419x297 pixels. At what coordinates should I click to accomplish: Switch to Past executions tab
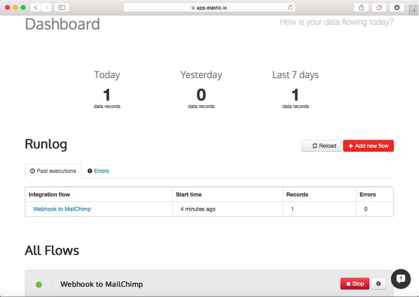pyautogui.click(x=53, y=171)
